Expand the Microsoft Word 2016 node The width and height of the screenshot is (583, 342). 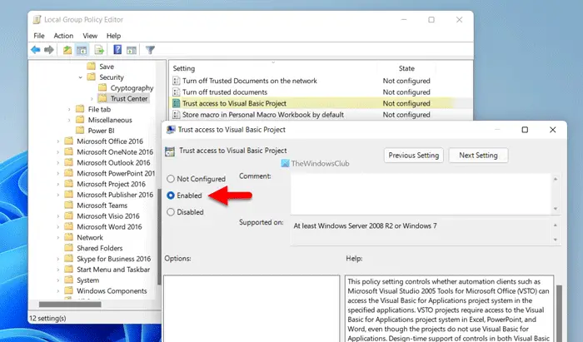tap(58, 227)
